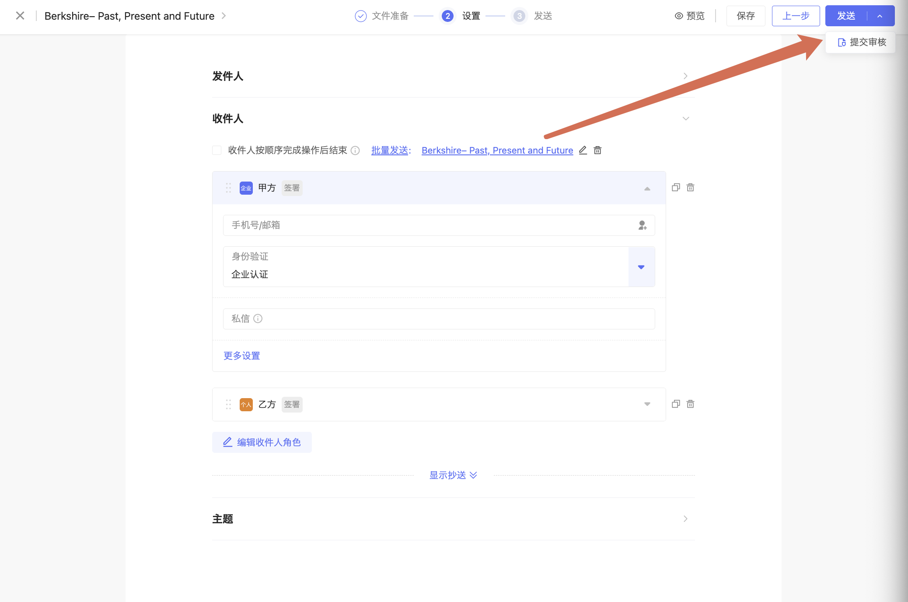Click 编辑收件人角色 button

click(x=262, y=442)
